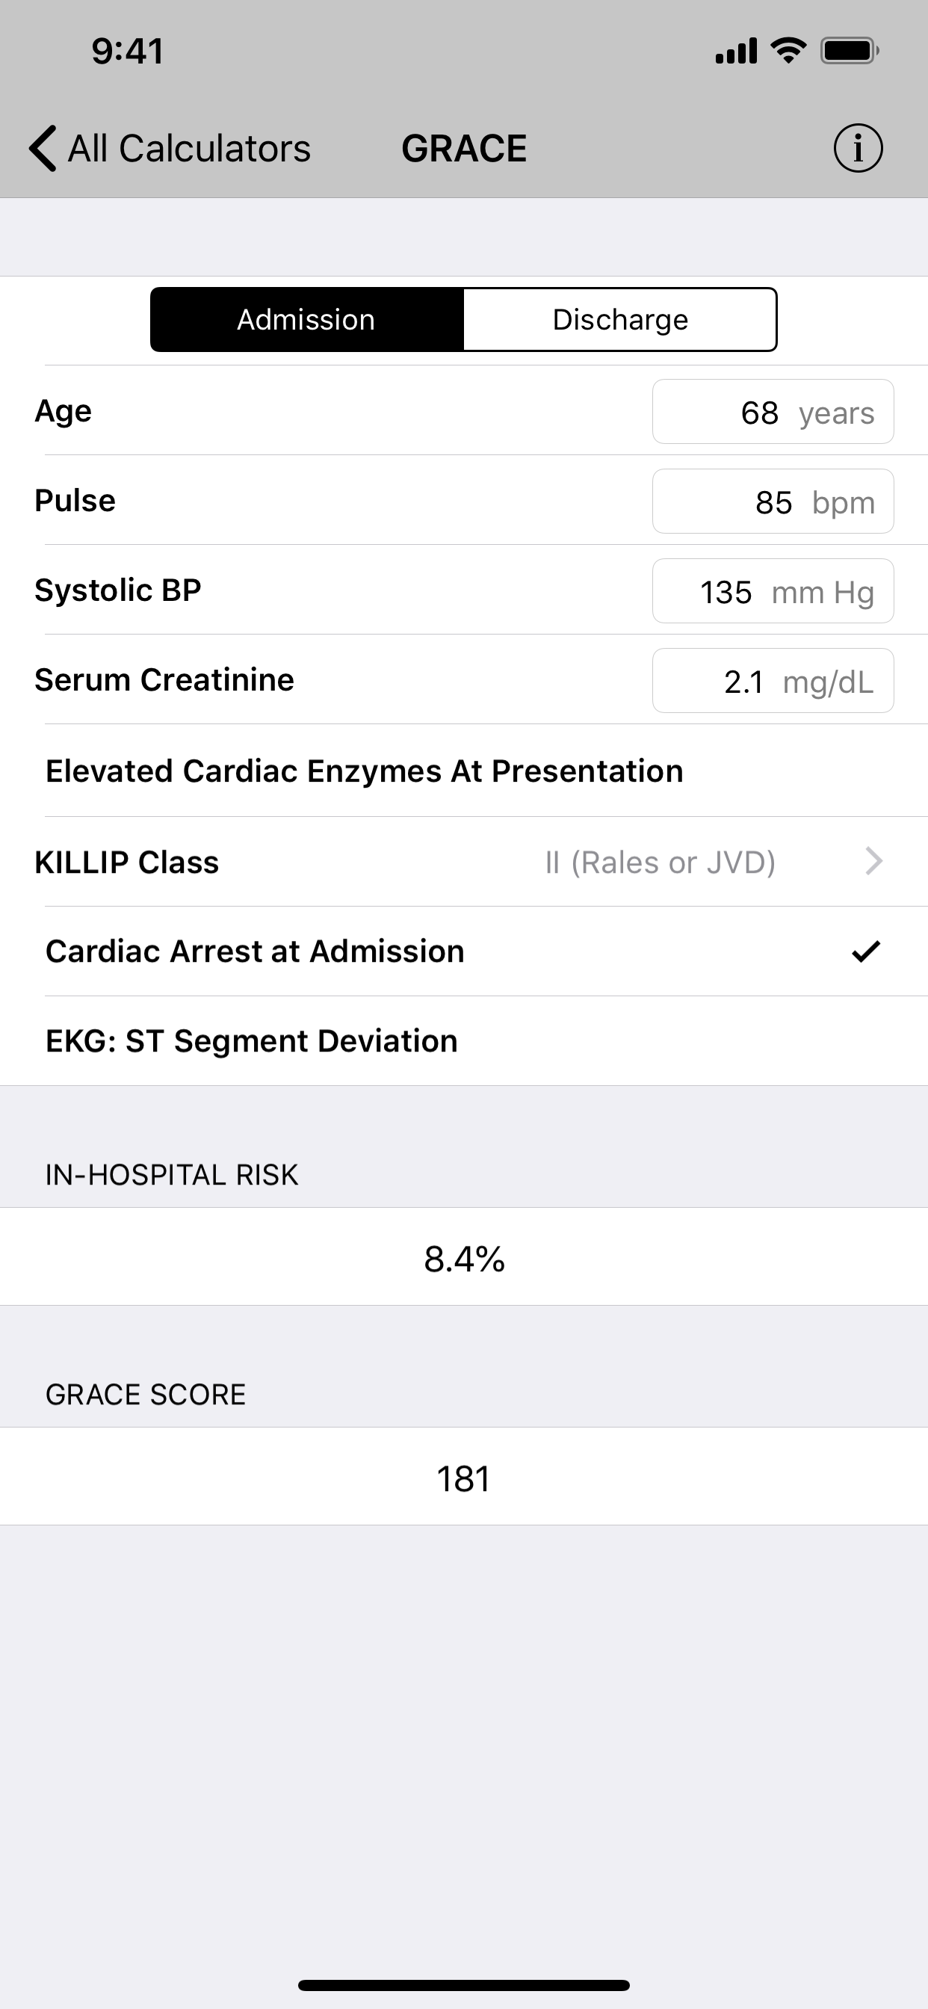Image resolution: width=928 pixels, height=2009 pixels.
Task: Toggle EKG: ST Segment Deviation
Action: coord(464,1041)
